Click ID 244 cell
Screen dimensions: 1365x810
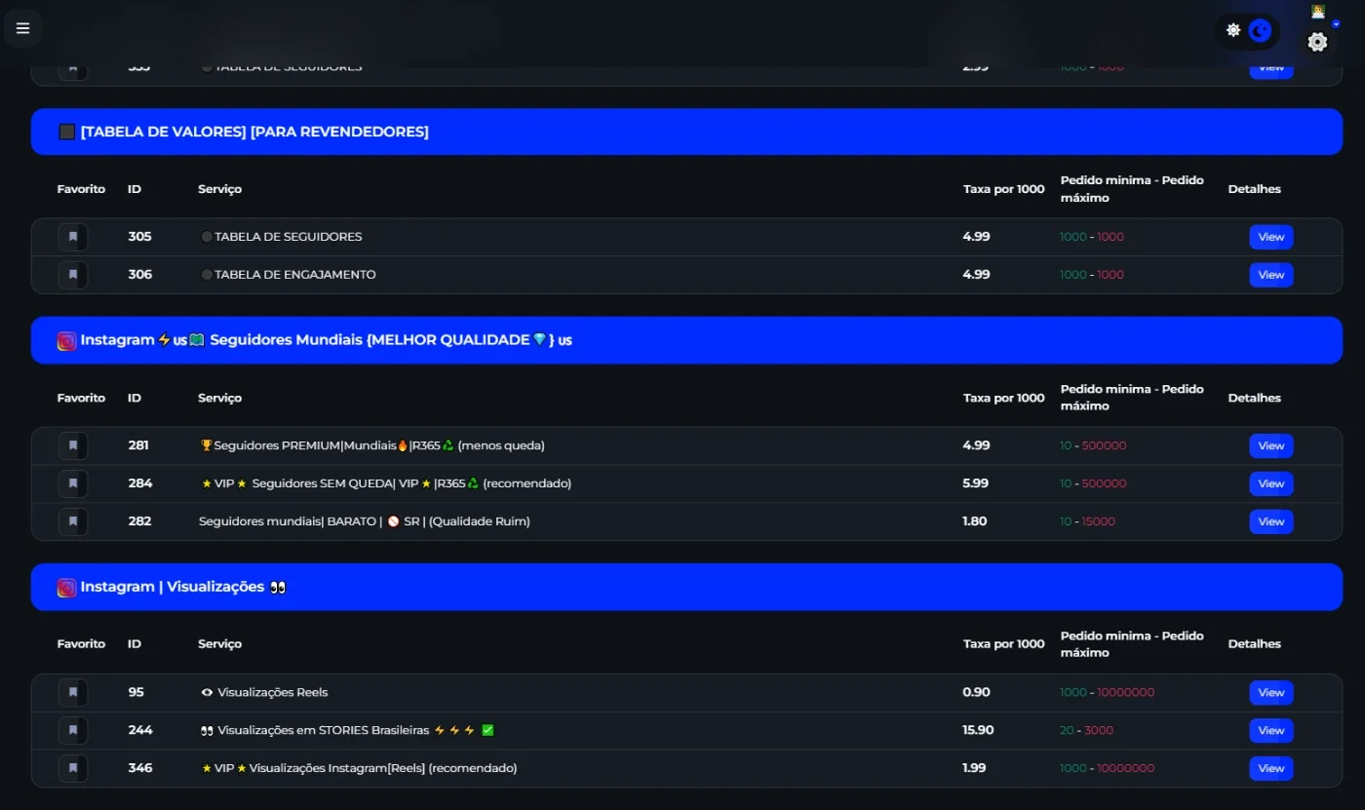click(x=140, y=730)
